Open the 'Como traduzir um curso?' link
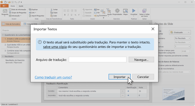The width and height of the screenshot is (195, 106). click(x=53, y=77)
